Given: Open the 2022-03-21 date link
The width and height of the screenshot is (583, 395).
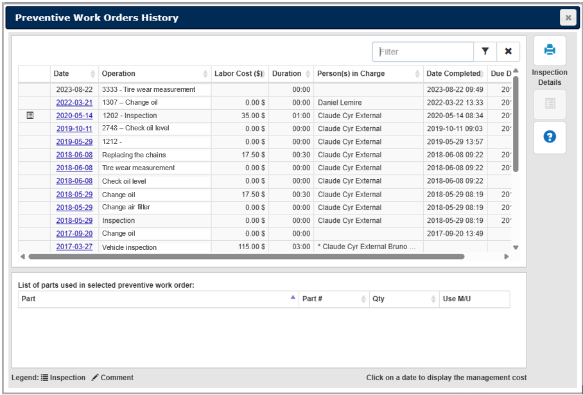Looking at the screenshot, I should [74, 103].
